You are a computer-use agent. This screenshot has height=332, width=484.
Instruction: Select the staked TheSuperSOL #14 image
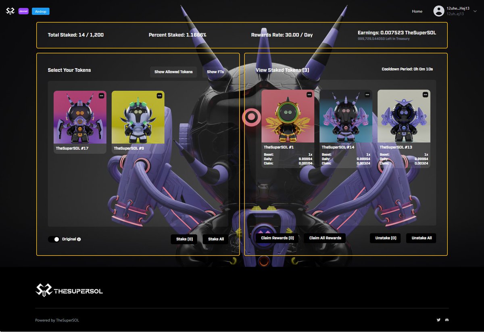coord(346,116)
